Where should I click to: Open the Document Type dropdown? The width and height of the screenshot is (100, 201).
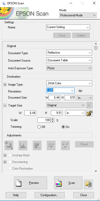[69, 53]
